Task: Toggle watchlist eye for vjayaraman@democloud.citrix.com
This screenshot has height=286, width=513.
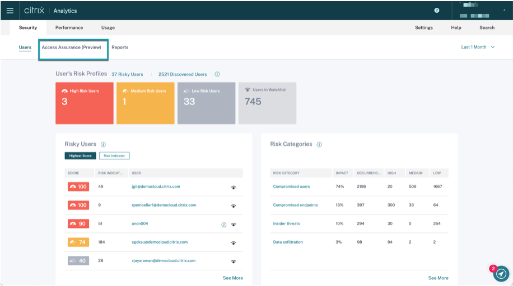Action: [x=234, y=261]
